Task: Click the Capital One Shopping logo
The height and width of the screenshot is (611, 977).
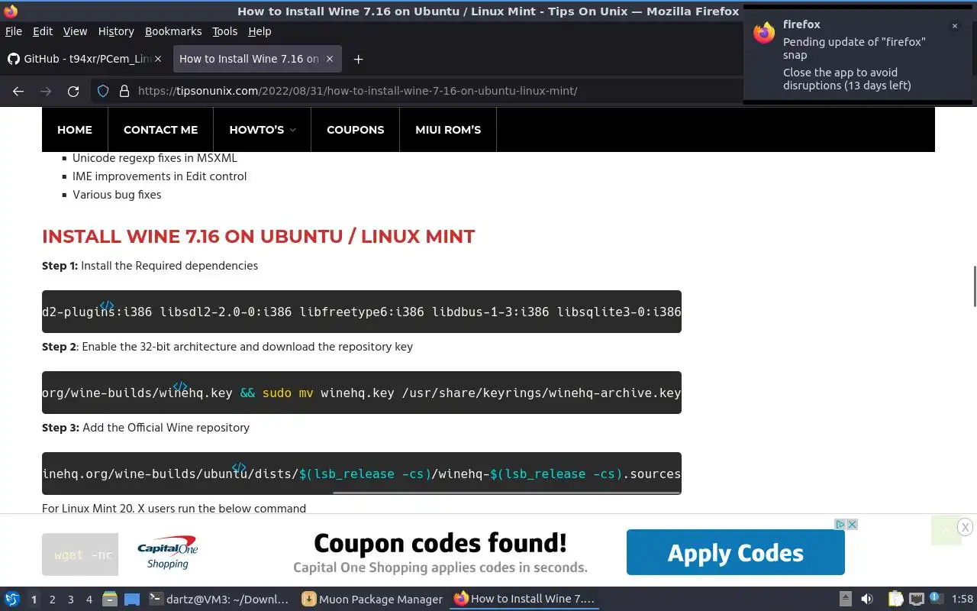Action: pyautogui.click(x=167, y=554)
